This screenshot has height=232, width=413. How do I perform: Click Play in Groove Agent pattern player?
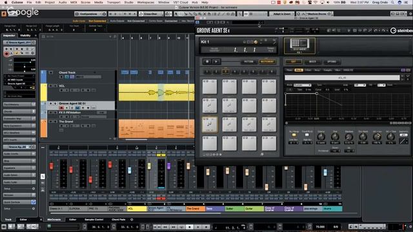216,62
